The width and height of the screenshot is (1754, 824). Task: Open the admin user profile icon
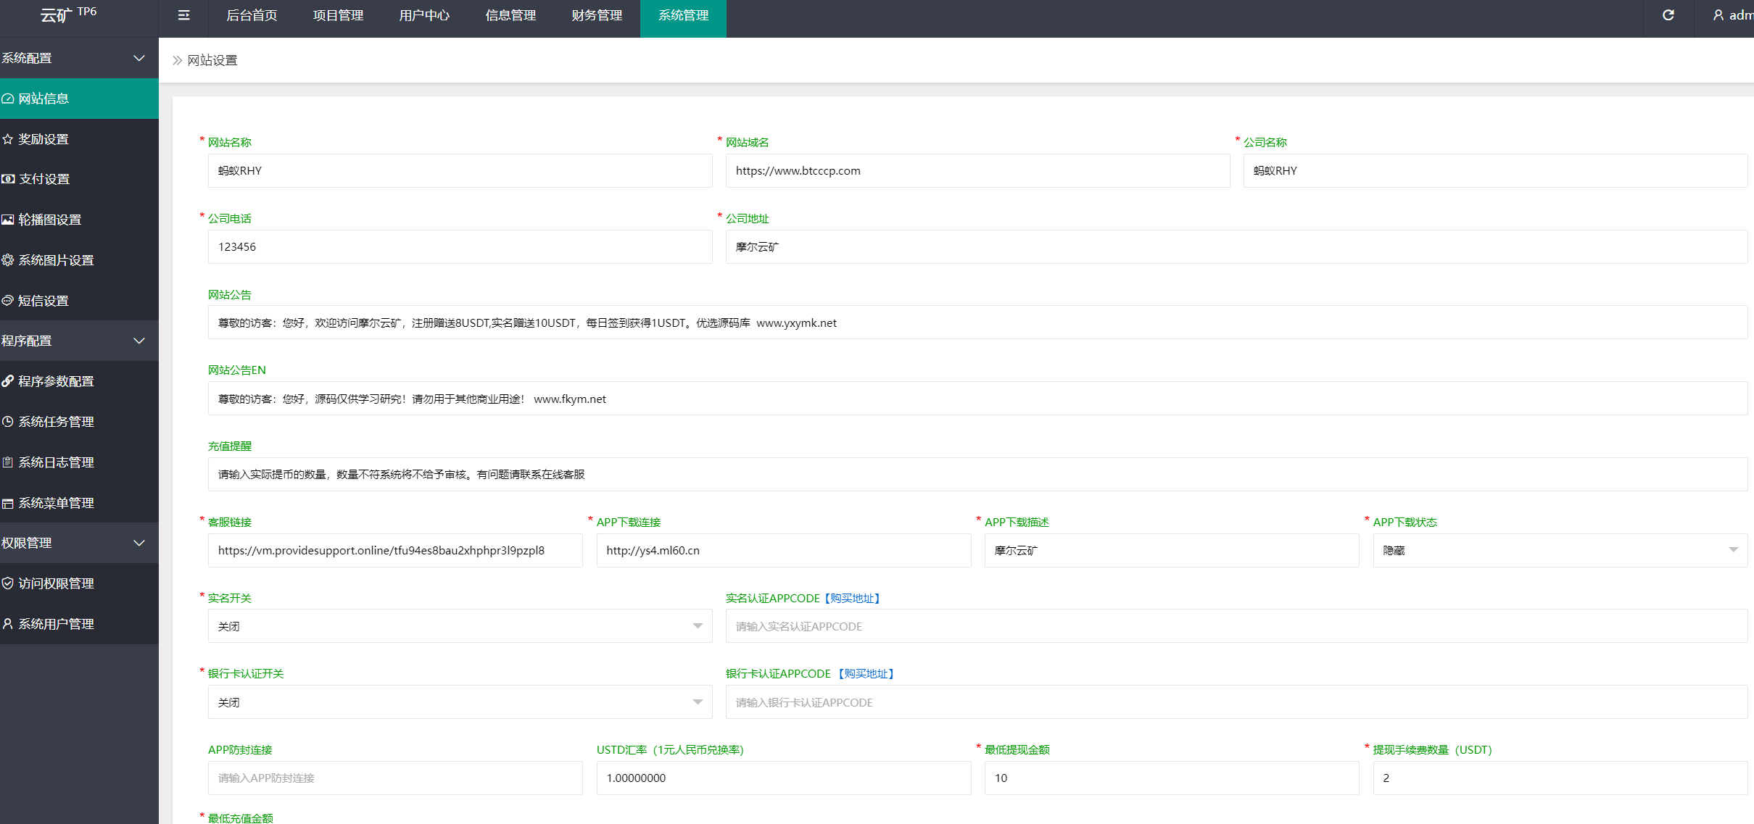pos(1718,15)
